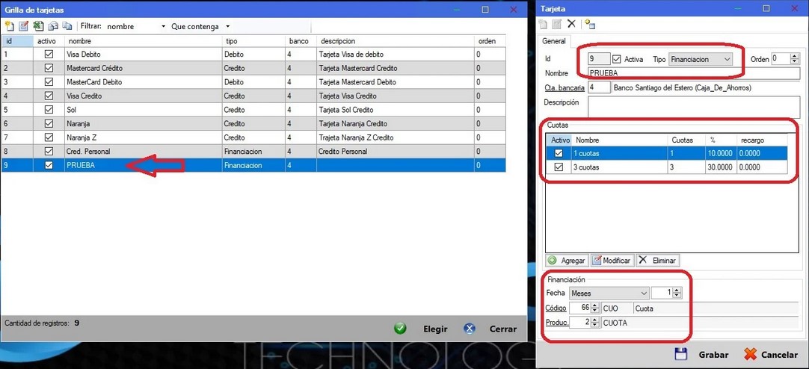809x369 pixels.
Task: Open the Que contenga condition dropdown
Action: coord(227,26)
